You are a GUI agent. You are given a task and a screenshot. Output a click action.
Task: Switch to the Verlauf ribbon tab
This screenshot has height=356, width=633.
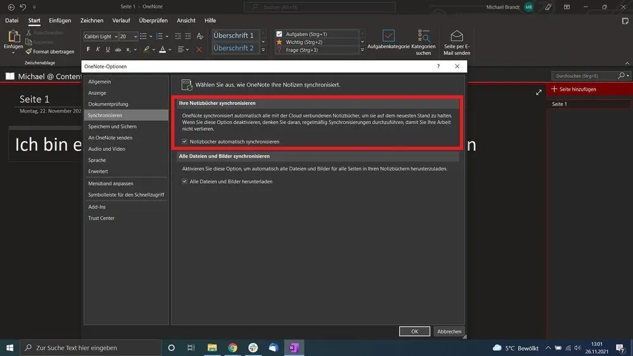pos(121,21)
